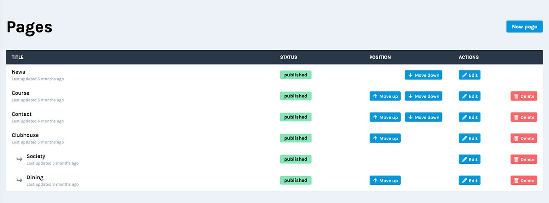
Task: Click trash icon in Clubhouse row
Action: [x=516, y=139]
